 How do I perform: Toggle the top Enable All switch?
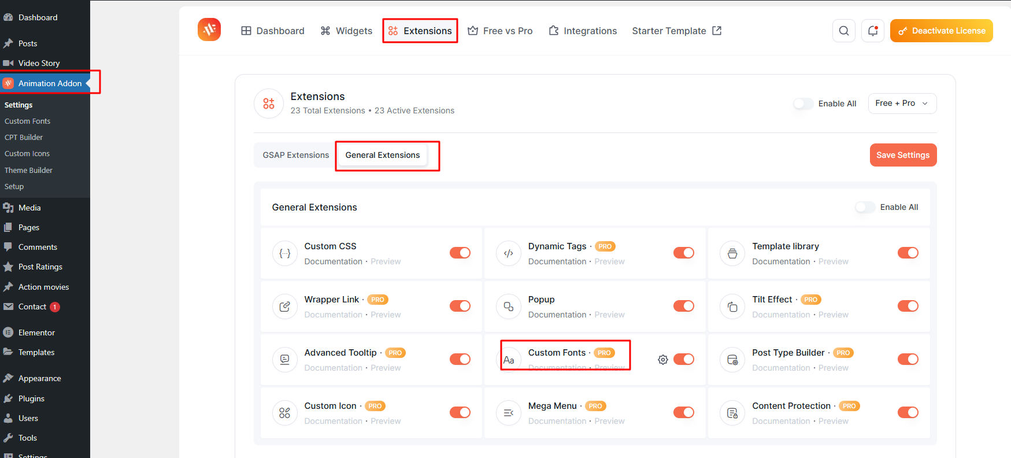click(x=803, y=104)
